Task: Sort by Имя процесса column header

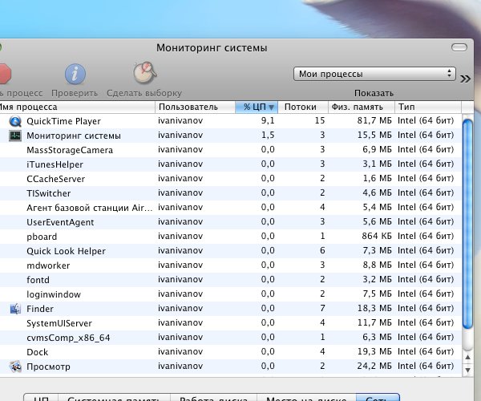Action: coord(77,107)
